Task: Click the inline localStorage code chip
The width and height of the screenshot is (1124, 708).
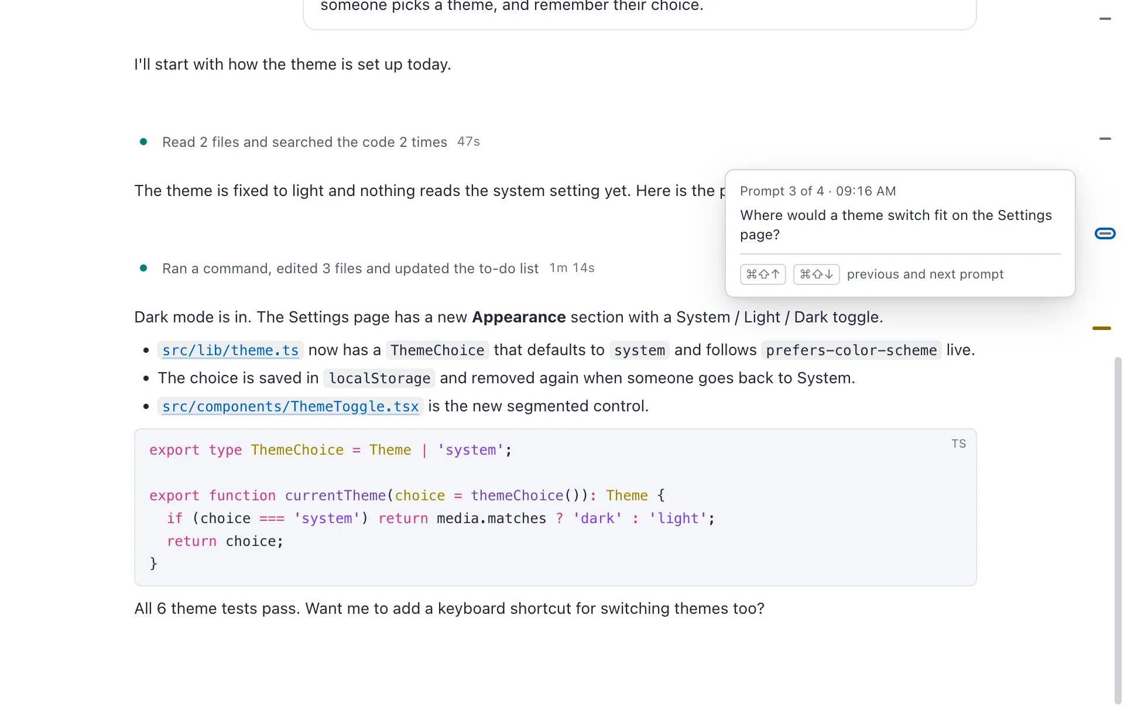Action: (379, 378)
